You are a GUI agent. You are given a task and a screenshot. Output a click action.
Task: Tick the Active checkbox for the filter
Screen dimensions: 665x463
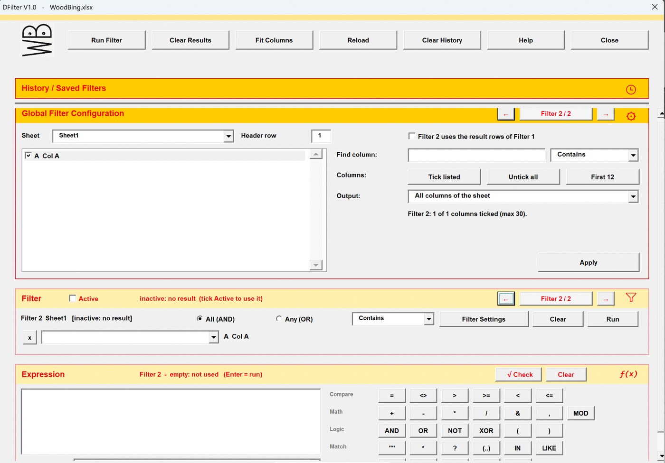click(73, 298)
